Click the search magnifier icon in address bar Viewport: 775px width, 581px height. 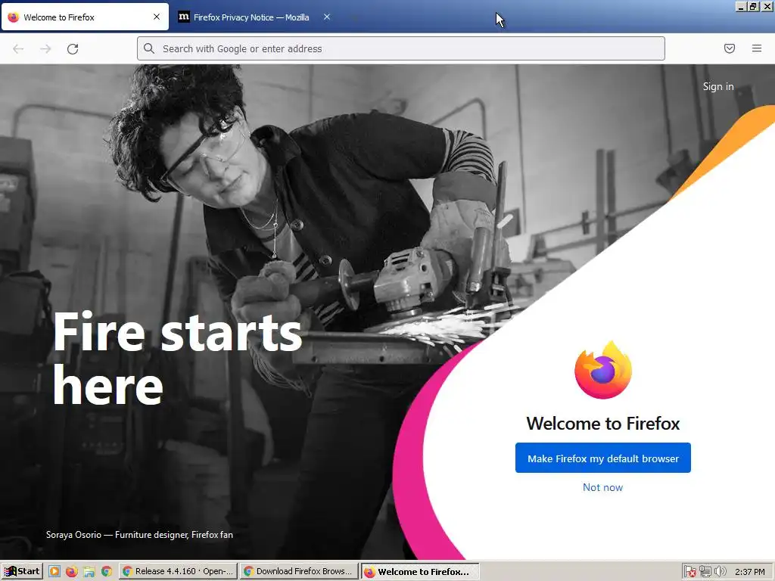(x=149, y=48)
